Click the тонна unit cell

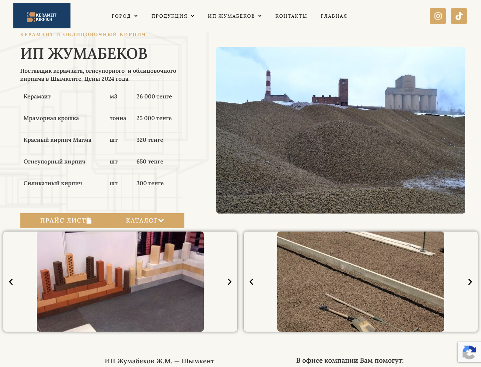coord(118,118)
